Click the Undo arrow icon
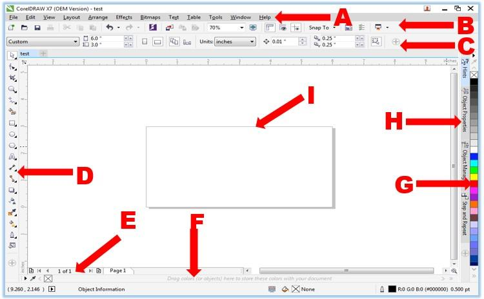Viewport: 484px width, 299px height. [109, 28]
